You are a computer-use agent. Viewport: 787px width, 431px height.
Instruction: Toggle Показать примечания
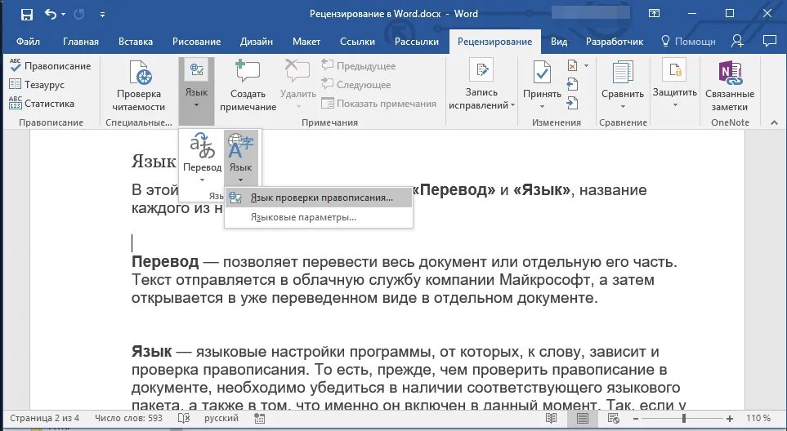coord(378,104)
